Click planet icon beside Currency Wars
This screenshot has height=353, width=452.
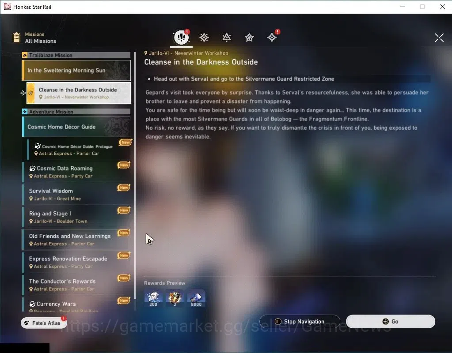[x=32, y=304]
